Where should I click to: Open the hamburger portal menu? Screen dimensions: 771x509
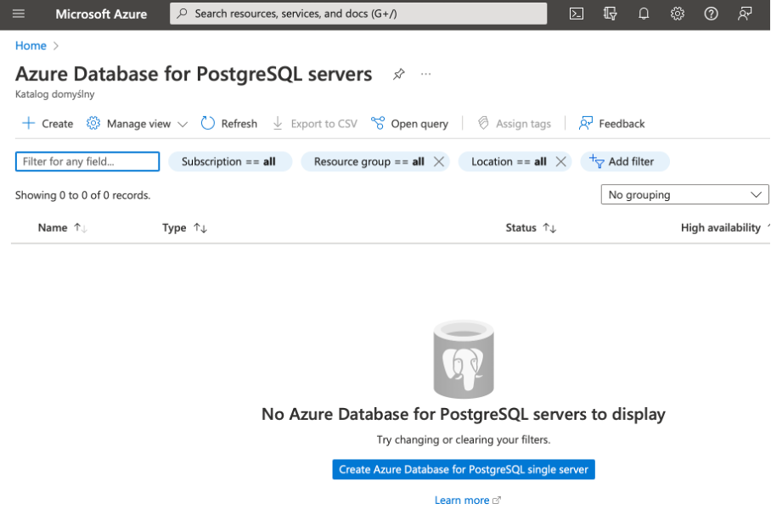click(x=18, y=14)
